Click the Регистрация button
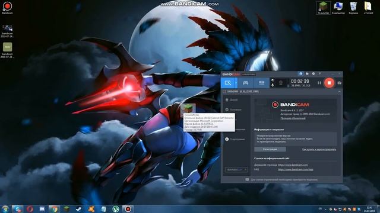The width and height of the screenshot is (380, 213). 270,149
